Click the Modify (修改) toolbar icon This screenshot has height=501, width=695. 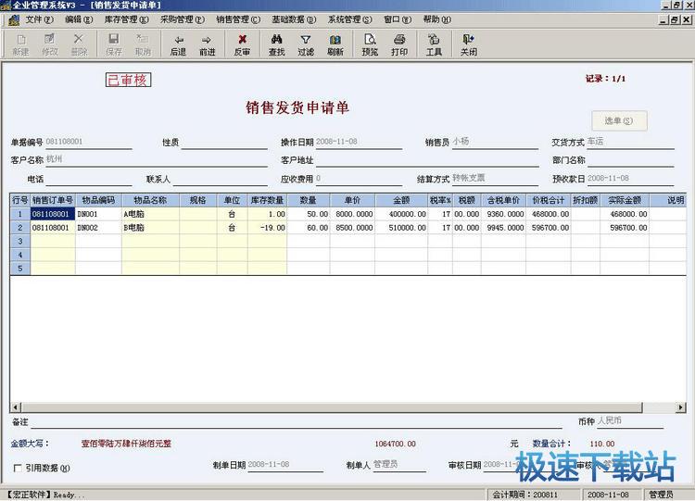coord(50,44)
